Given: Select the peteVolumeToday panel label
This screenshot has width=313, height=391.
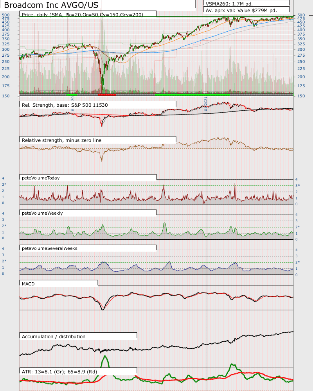Looking at the screenshot, I should 41,178.
